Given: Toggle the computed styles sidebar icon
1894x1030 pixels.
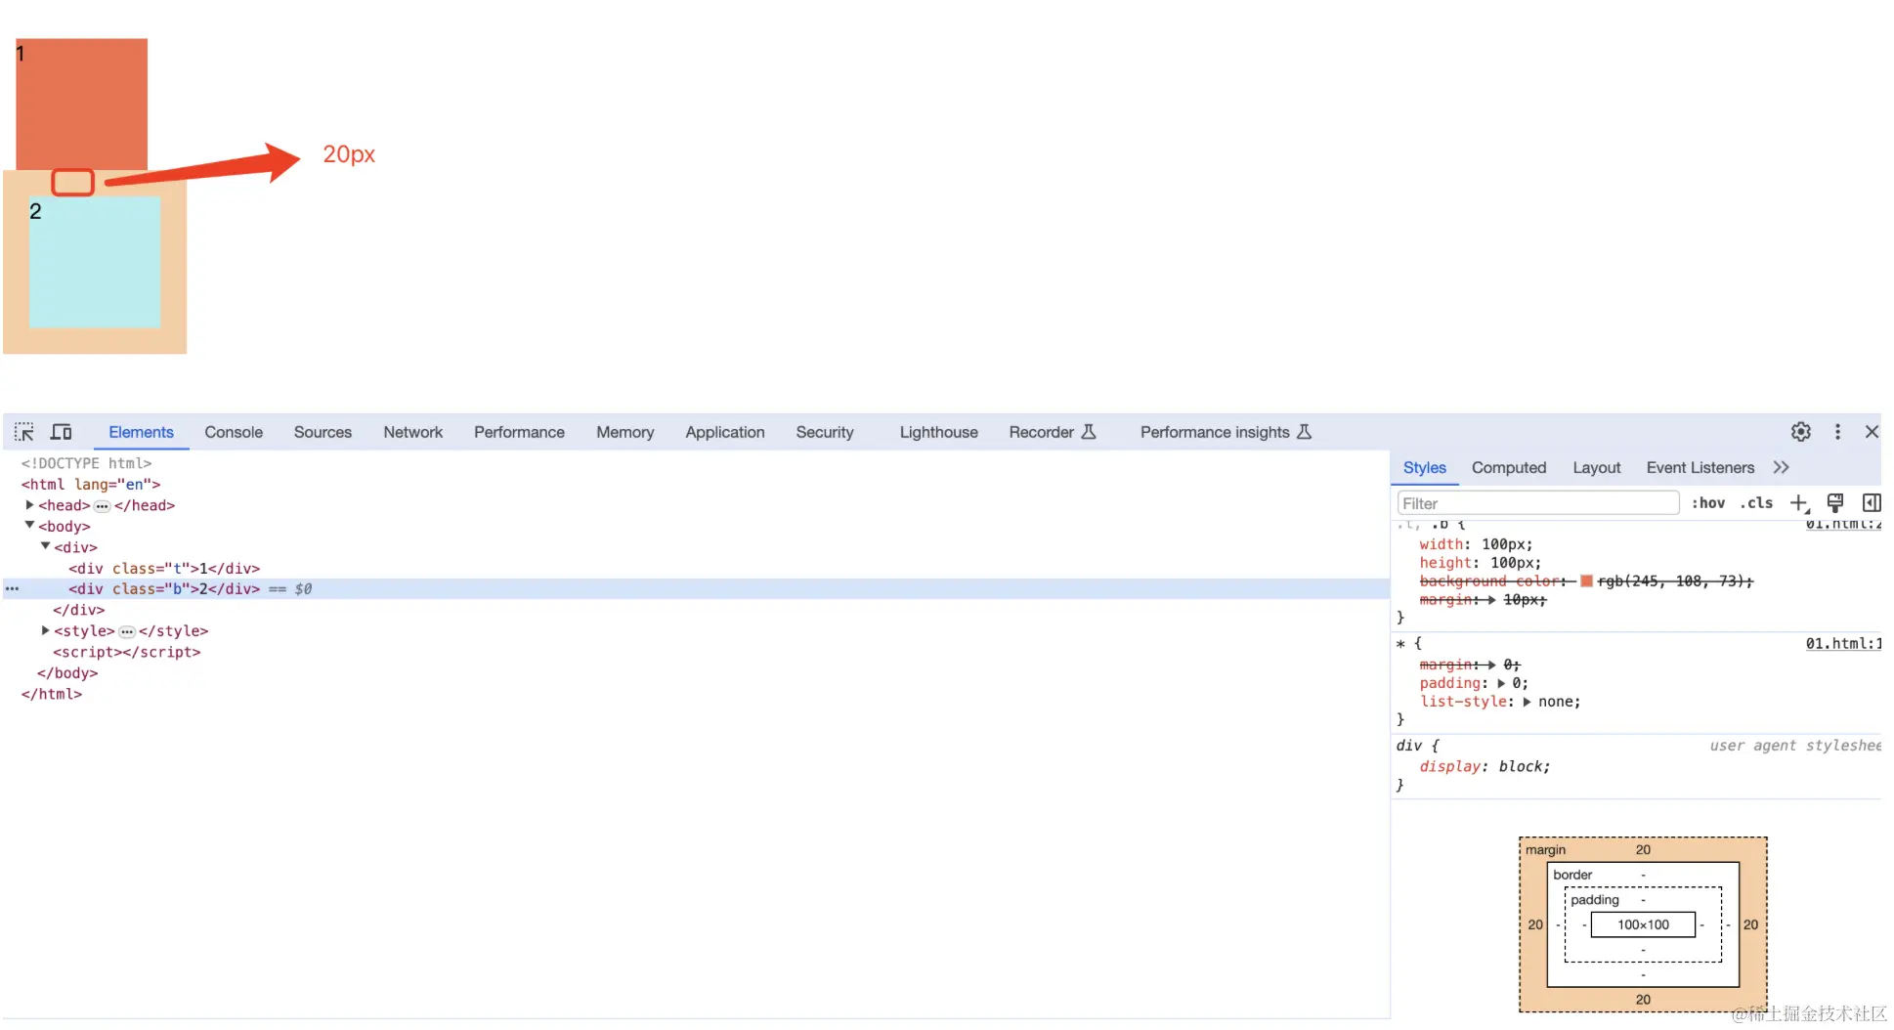Looking at the screenshot, I should click(1872, 503).
